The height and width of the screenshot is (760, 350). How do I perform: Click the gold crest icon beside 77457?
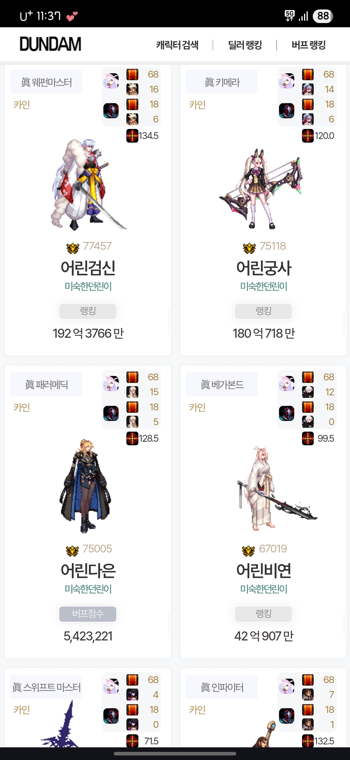tap(73, 248)
